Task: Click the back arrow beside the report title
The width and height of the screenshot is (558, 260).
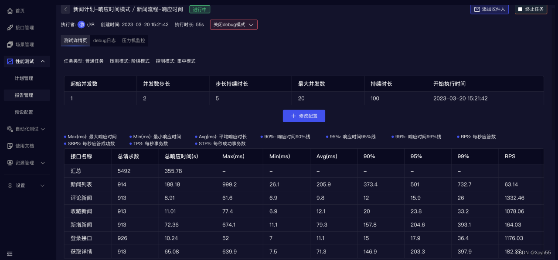Action: pos(65,9)
